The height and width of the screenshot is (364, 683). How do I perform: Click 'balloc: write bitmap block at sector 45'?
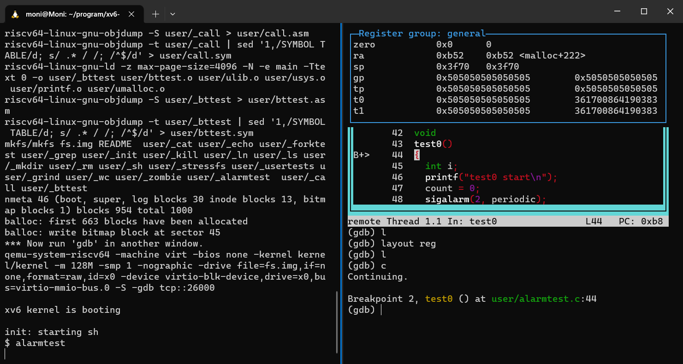113,233
